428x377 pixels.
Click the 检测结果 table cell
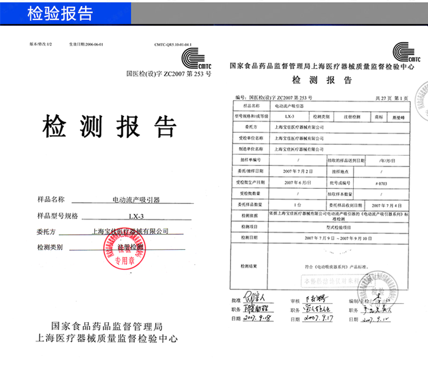point(249,266)
